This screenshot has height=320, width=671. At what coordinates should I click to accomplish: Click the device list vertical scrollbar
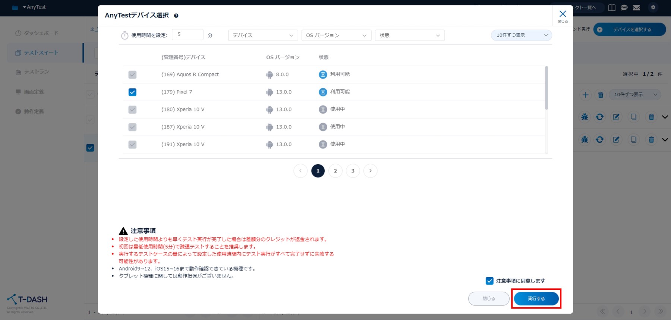[x=546, y=88]
